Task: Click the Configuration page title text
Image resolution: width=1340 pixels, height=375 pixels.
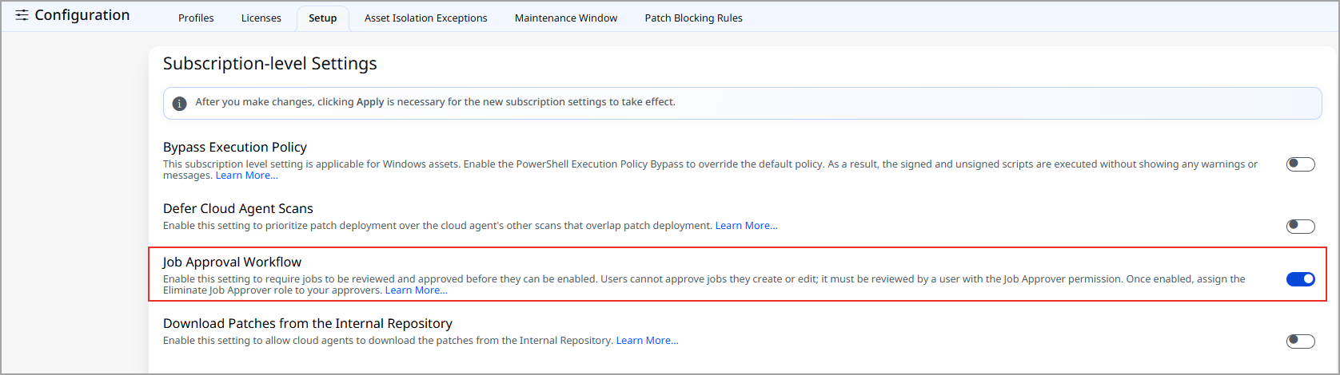Action: coord(82,15)
